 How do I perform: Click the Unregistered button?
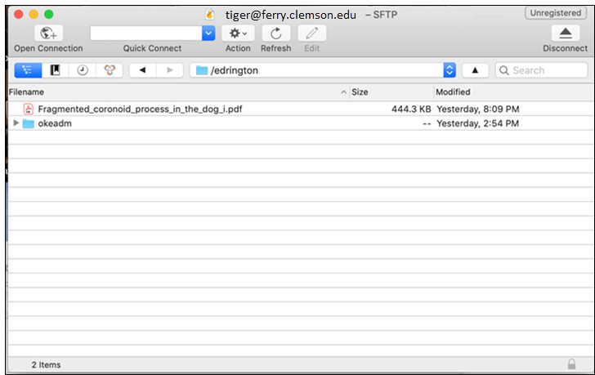(556, 13)
